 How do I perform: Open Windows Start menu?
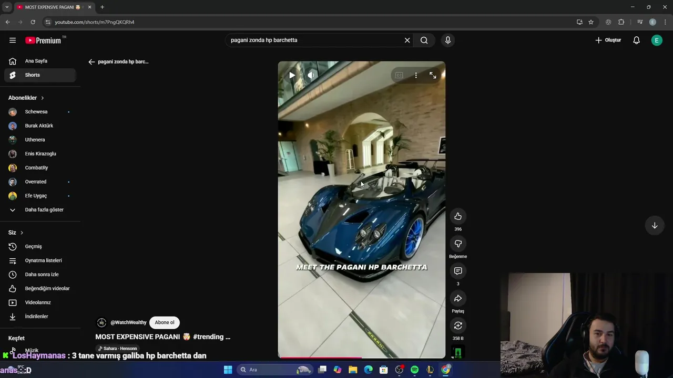(x=228, y=370)
